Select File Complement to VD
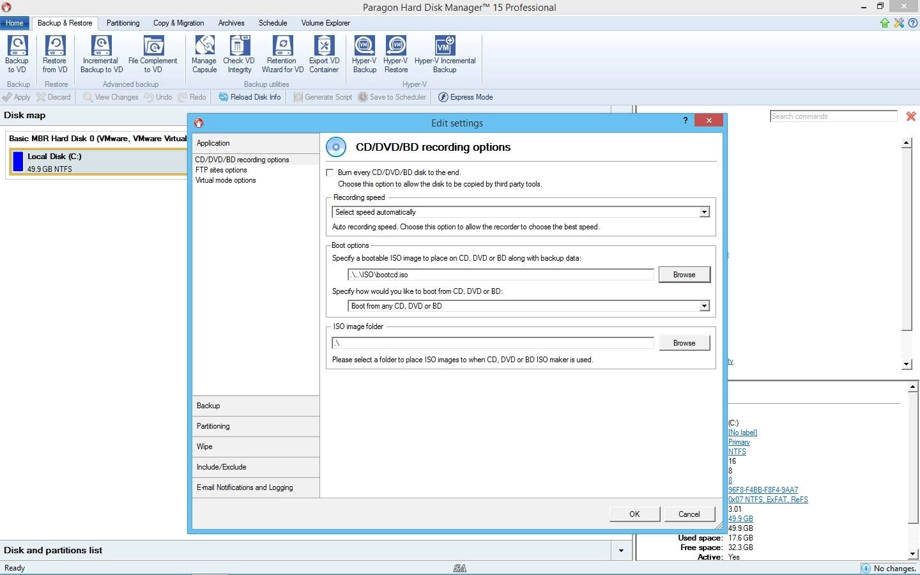This screenshot has width=920, height=575. click(x=153, y=54)
